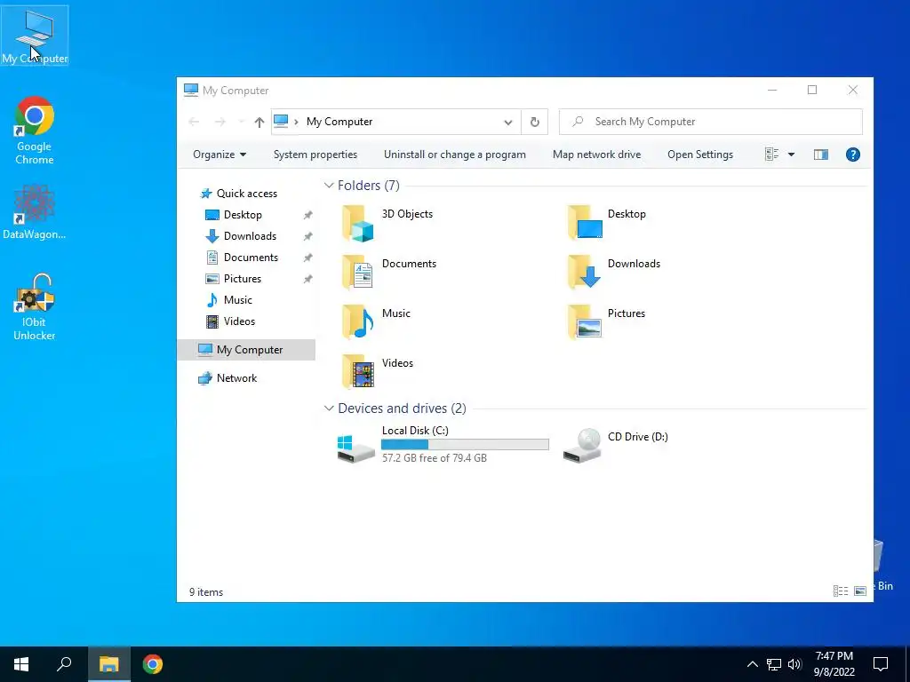
Task: Change view using the view icon
Action: [x=772, y=155]
